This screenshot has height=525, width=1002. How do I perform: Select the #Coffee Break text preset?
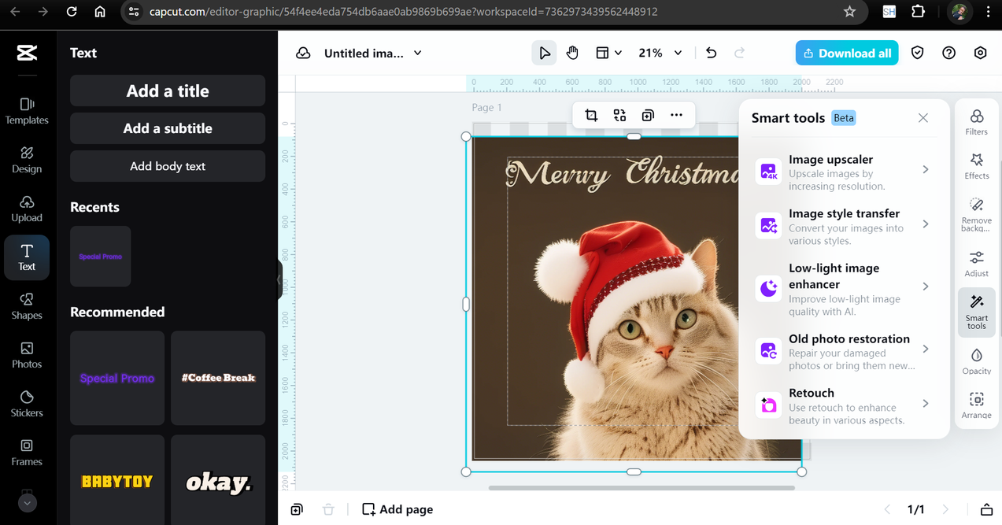pos(218,378)
